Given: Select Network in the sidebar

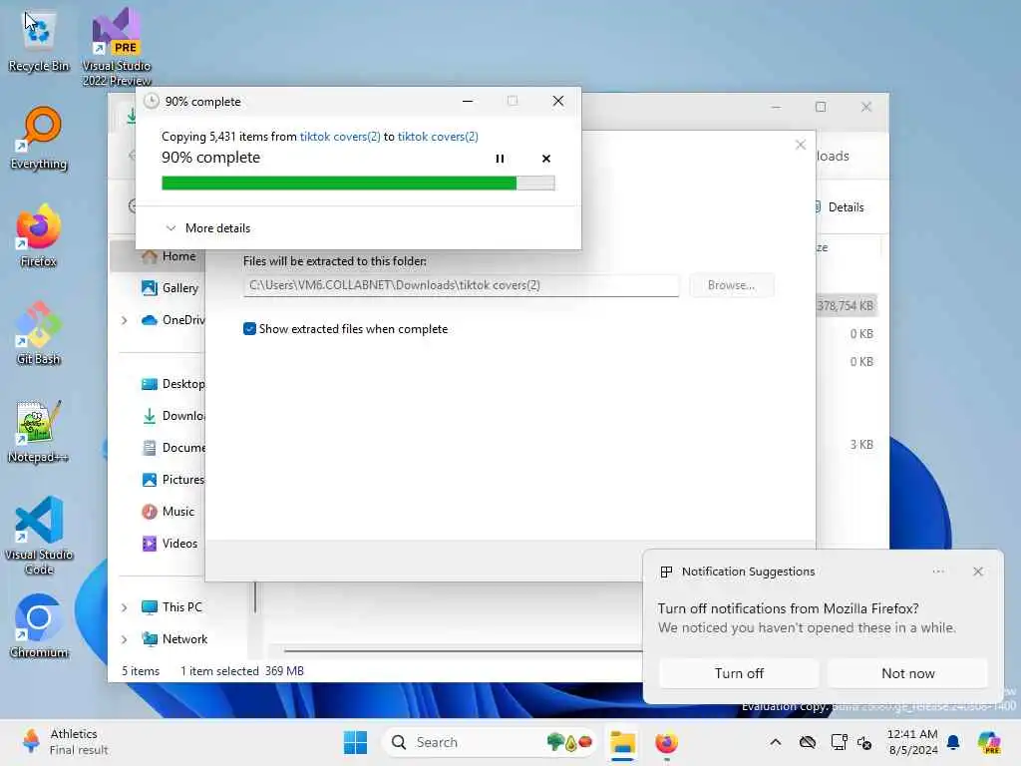Looking at the screenshot, I should coord(174,639).
